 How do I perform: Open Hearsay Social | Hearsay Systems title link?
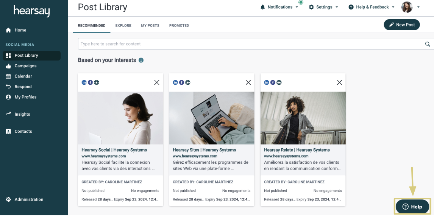coord(114,150)
